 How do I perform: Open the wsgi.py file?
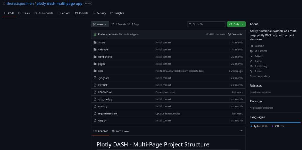(102, 120)
